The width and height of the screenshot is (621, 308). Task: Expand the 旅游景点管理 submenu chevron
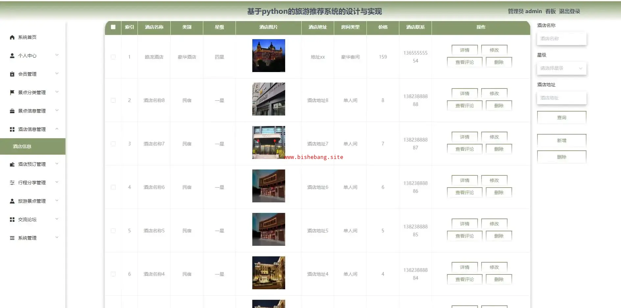pyautogui.click(x=57, y=200)
